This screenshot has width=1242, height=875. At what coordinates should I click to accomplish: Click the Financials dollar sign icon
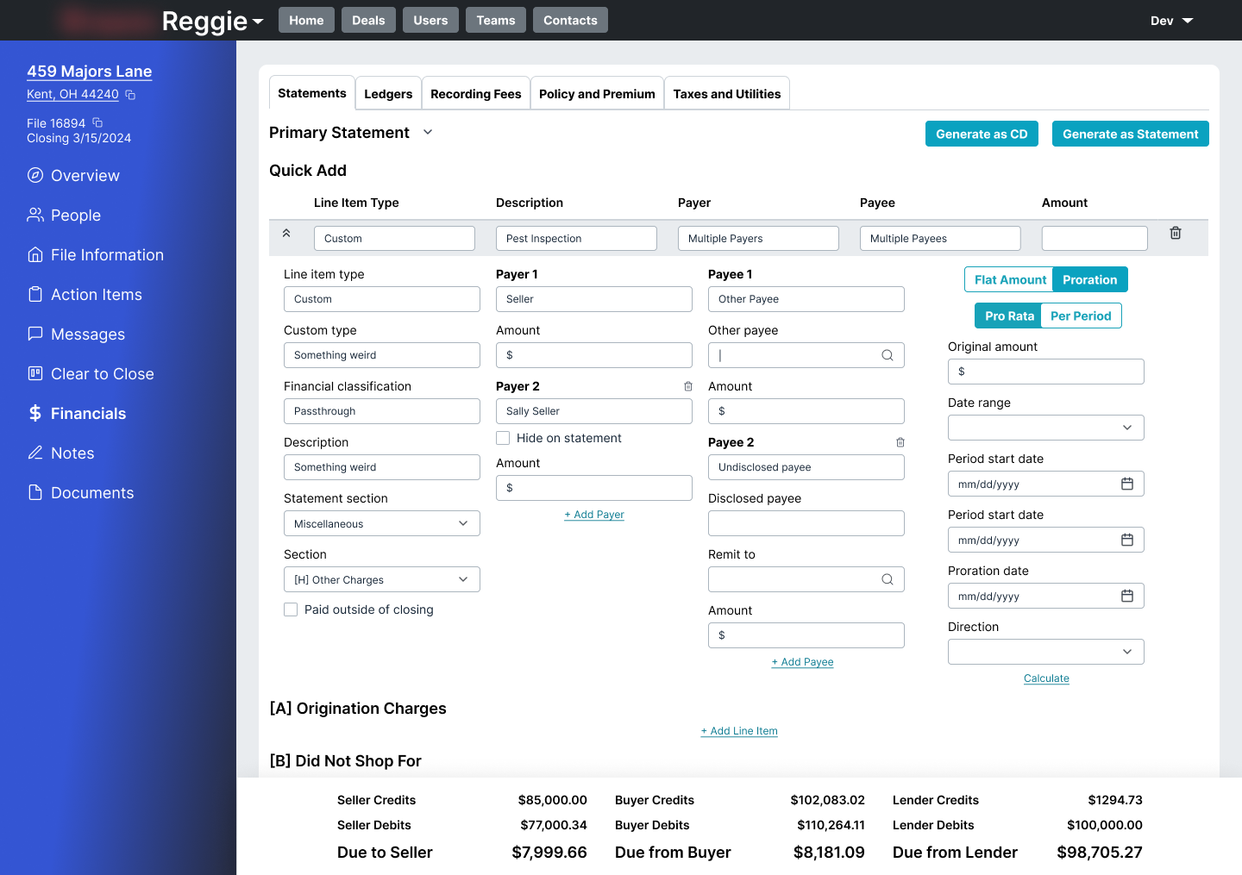click(35, 413)
